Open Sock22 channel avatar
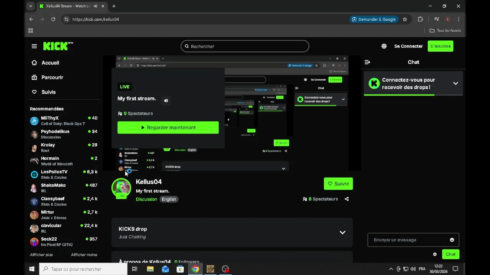 click(34, 242)
